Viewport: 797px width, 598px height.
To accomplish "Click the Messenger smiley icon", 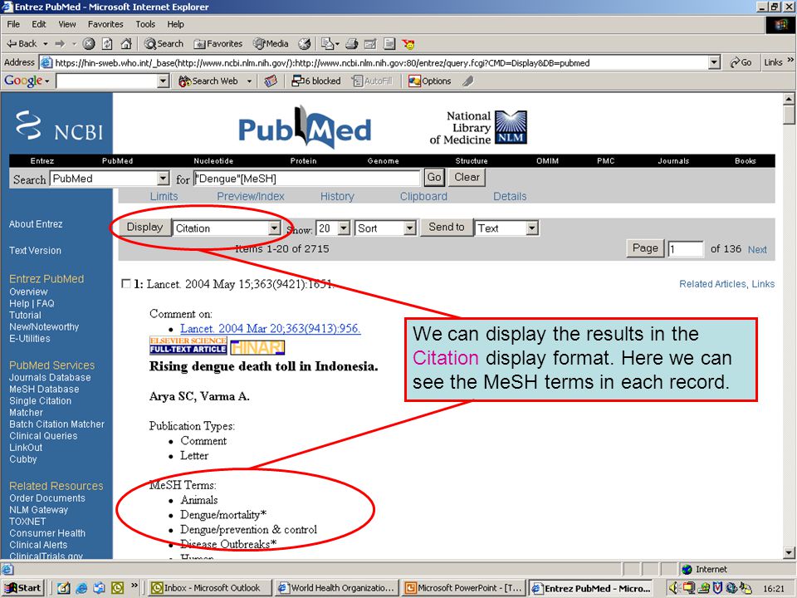I will click(408, 44).
